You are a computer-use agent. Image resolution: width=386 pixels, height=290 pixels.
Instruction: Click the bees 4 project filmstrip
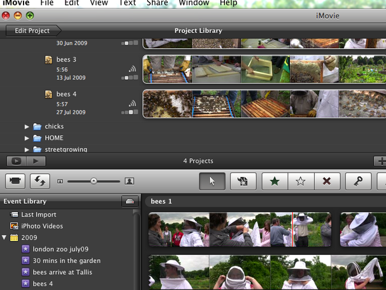click(264, 104)
